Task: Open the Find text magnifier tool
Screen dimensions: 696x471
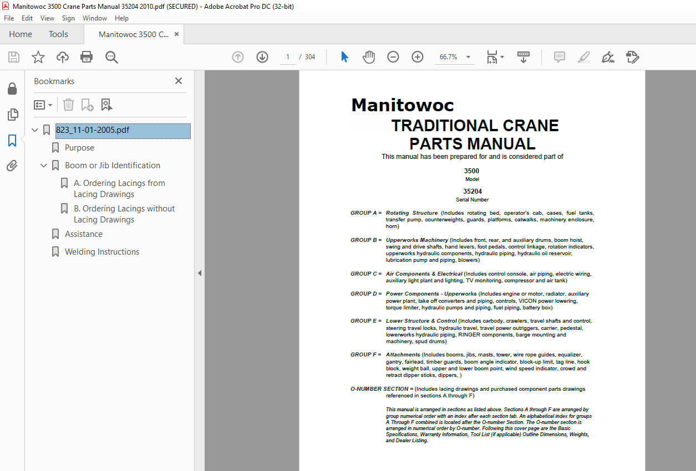Action: [x=111, y=57]
